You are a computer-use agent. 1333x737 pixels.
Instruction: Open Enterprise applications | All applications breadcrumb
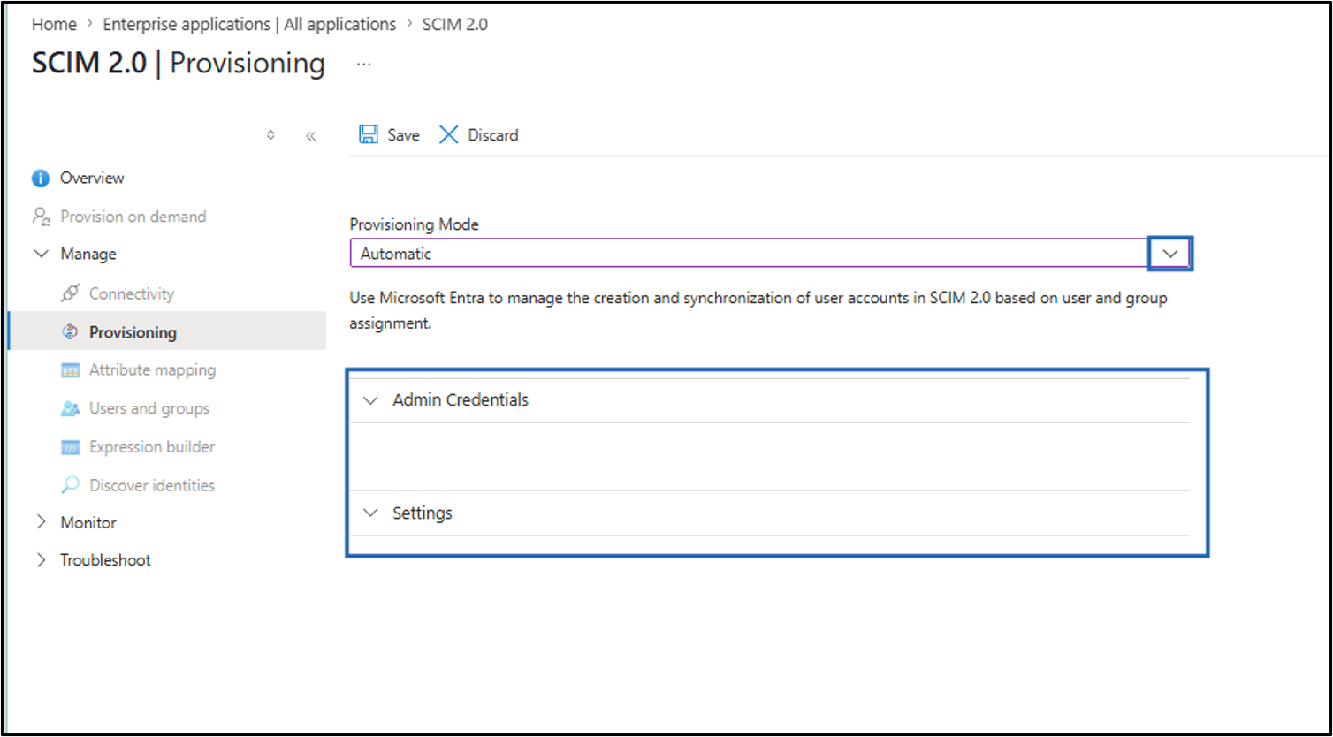(x=249, y=25)
